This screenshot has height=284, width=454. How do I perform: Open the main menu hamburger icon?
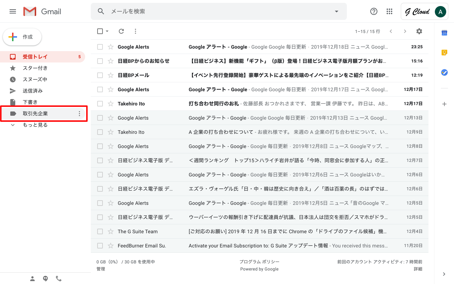13,11
